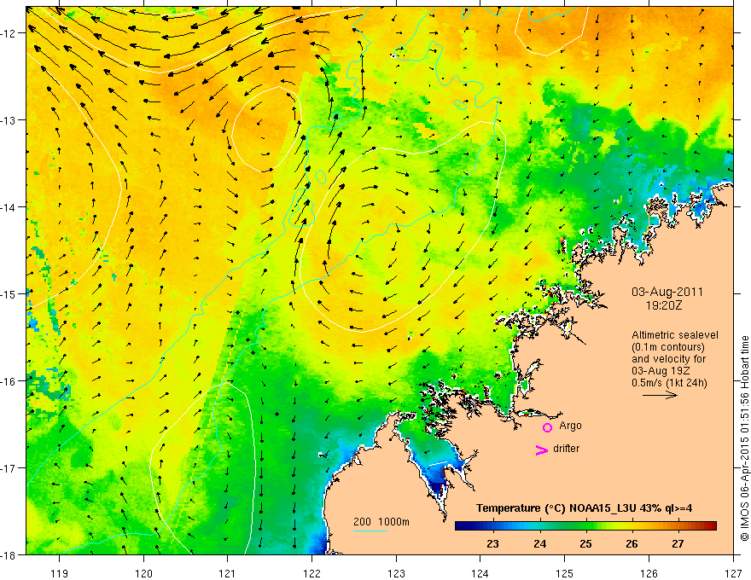Click the '-16' latitude axis label
751x580 pixels.
coord(9,381)
